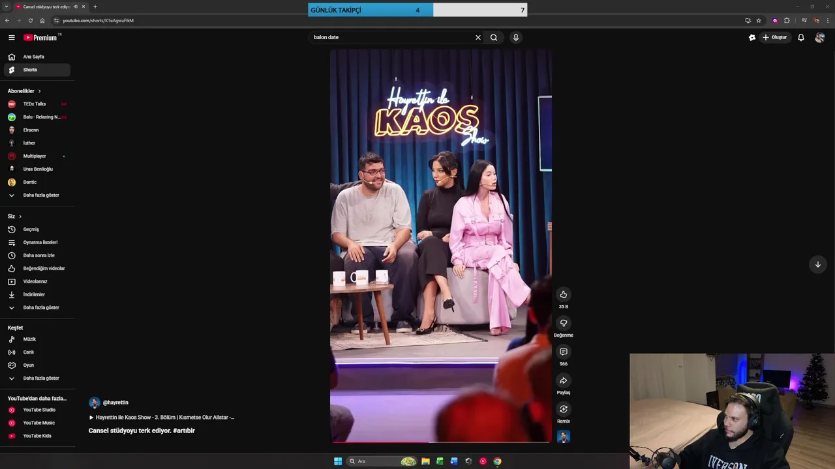
Task: Click the Chrome address bar URL
Action: coord(98,20)
